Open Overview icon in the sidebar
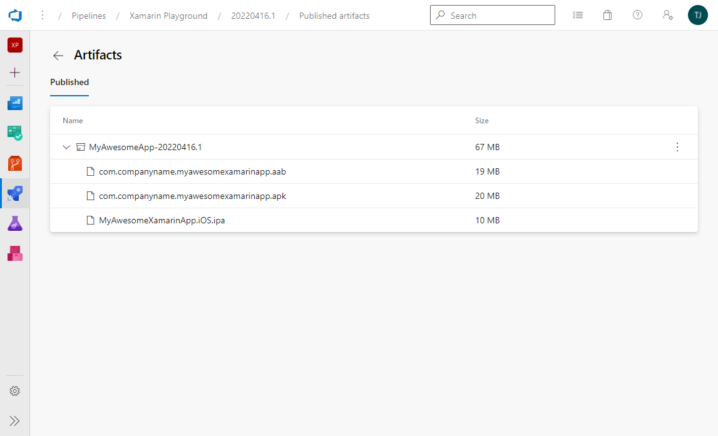 point(15,103)
